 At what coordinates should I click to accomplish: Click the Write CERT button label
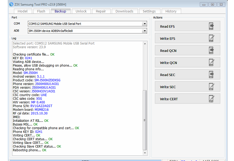pos(169,99)
